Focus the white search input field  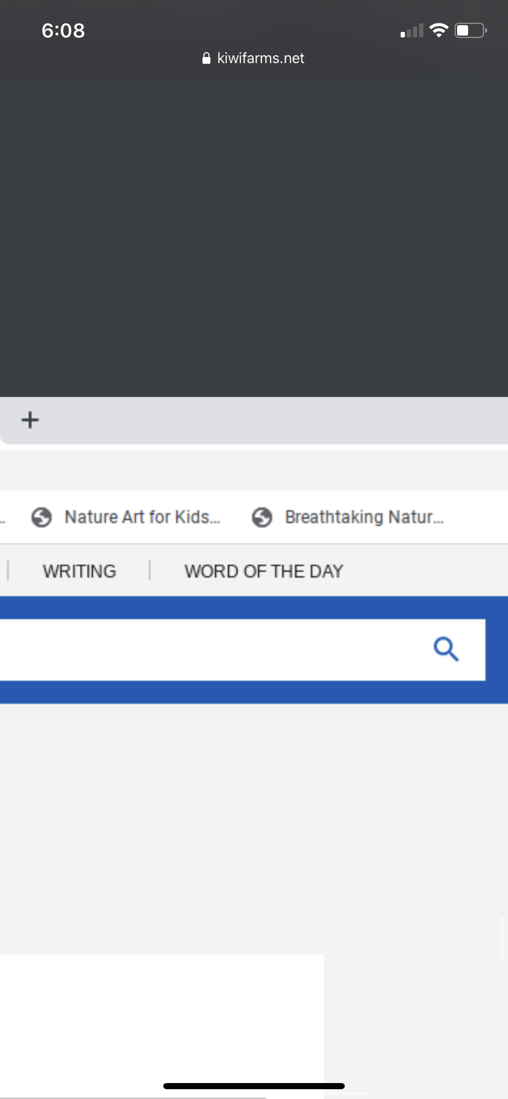coord(242,649)
